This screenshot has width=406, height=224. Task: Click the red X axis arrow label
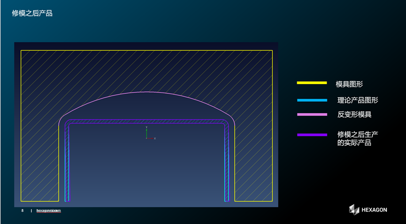coord(154,139)
